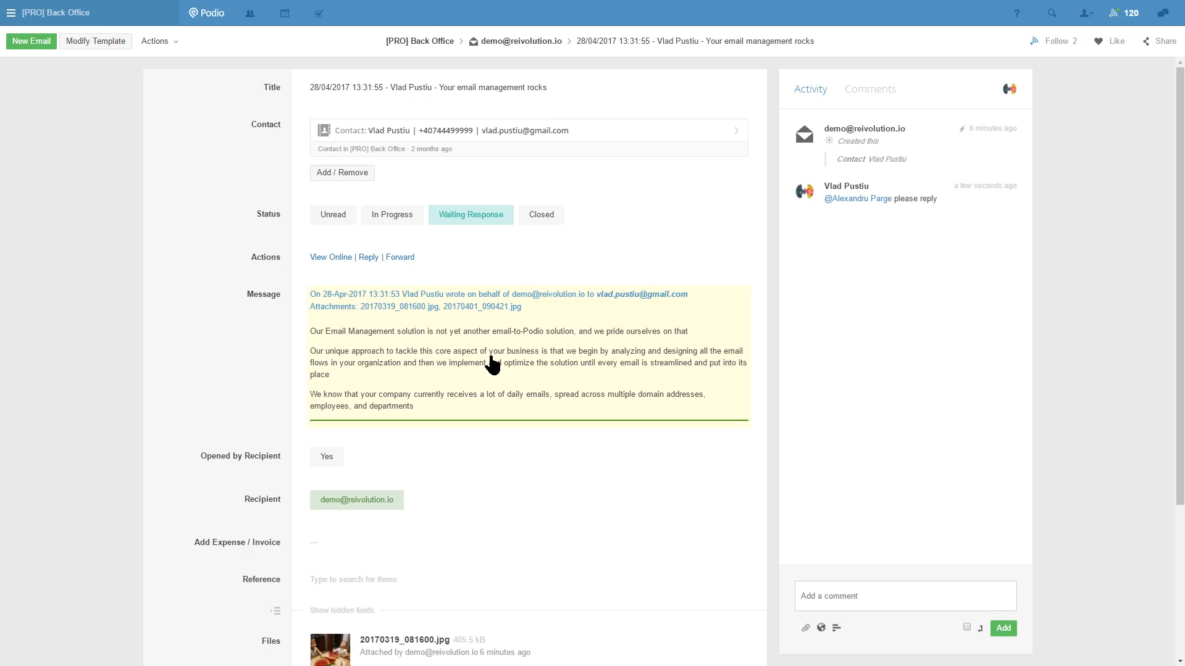Set status to Closed
This screenshot has width=1185, height=666.
coord(541,215)
